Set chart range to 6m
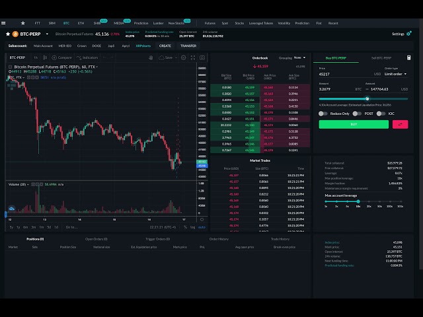 [25, 227]
